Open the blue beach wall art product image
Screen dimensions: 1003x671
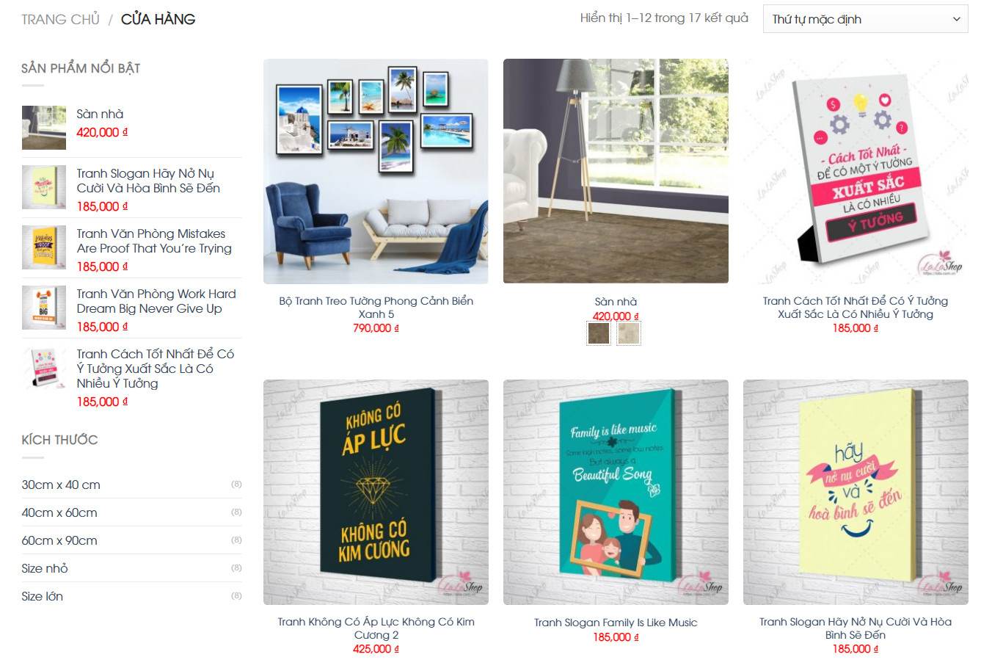(x=376, y=171)
